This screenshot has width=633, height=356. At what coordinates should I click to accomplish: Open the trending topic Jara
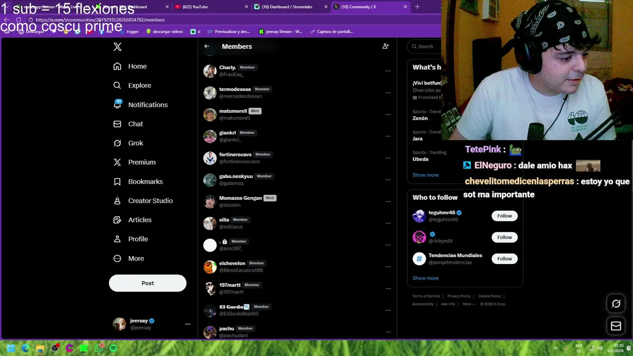pyautogui.click(x=417, y=139)
